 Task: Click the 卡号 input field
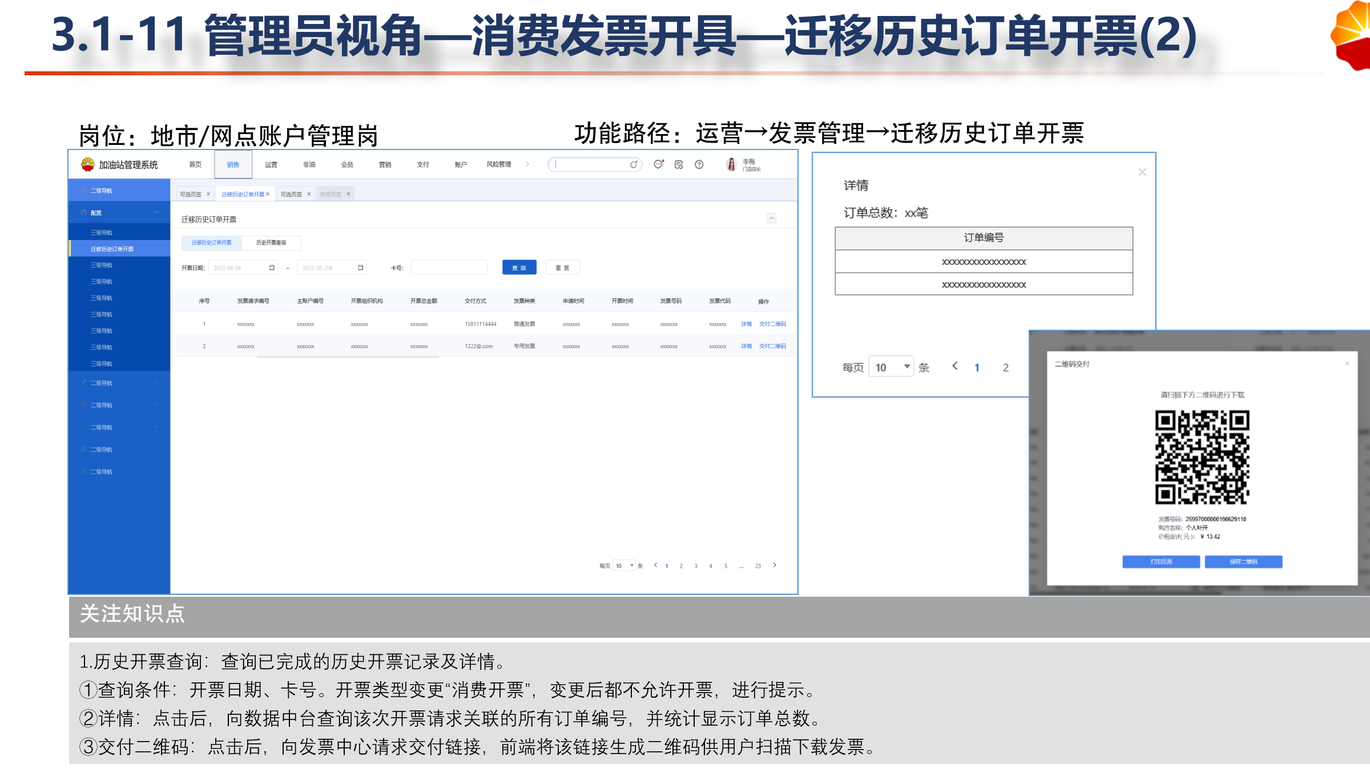point(449,268)
